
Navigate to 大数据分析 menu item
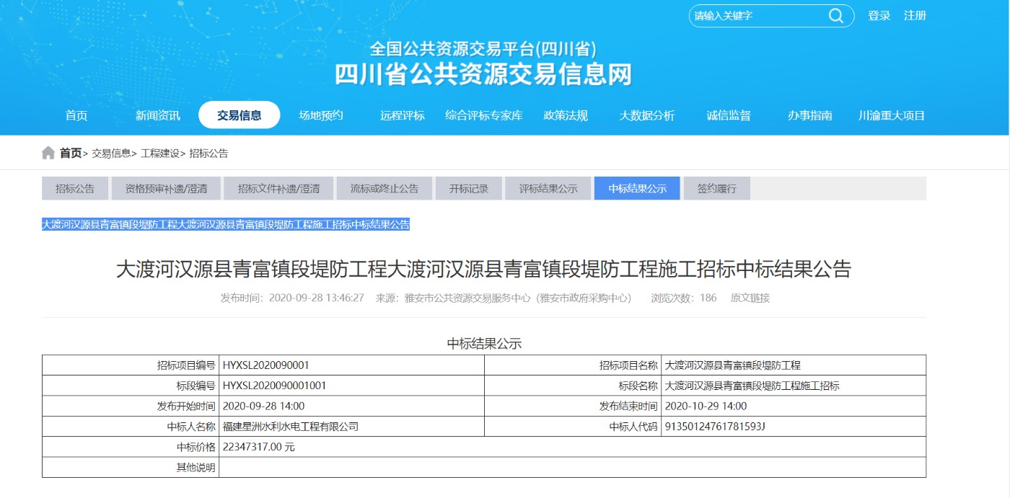coord(647,115)
